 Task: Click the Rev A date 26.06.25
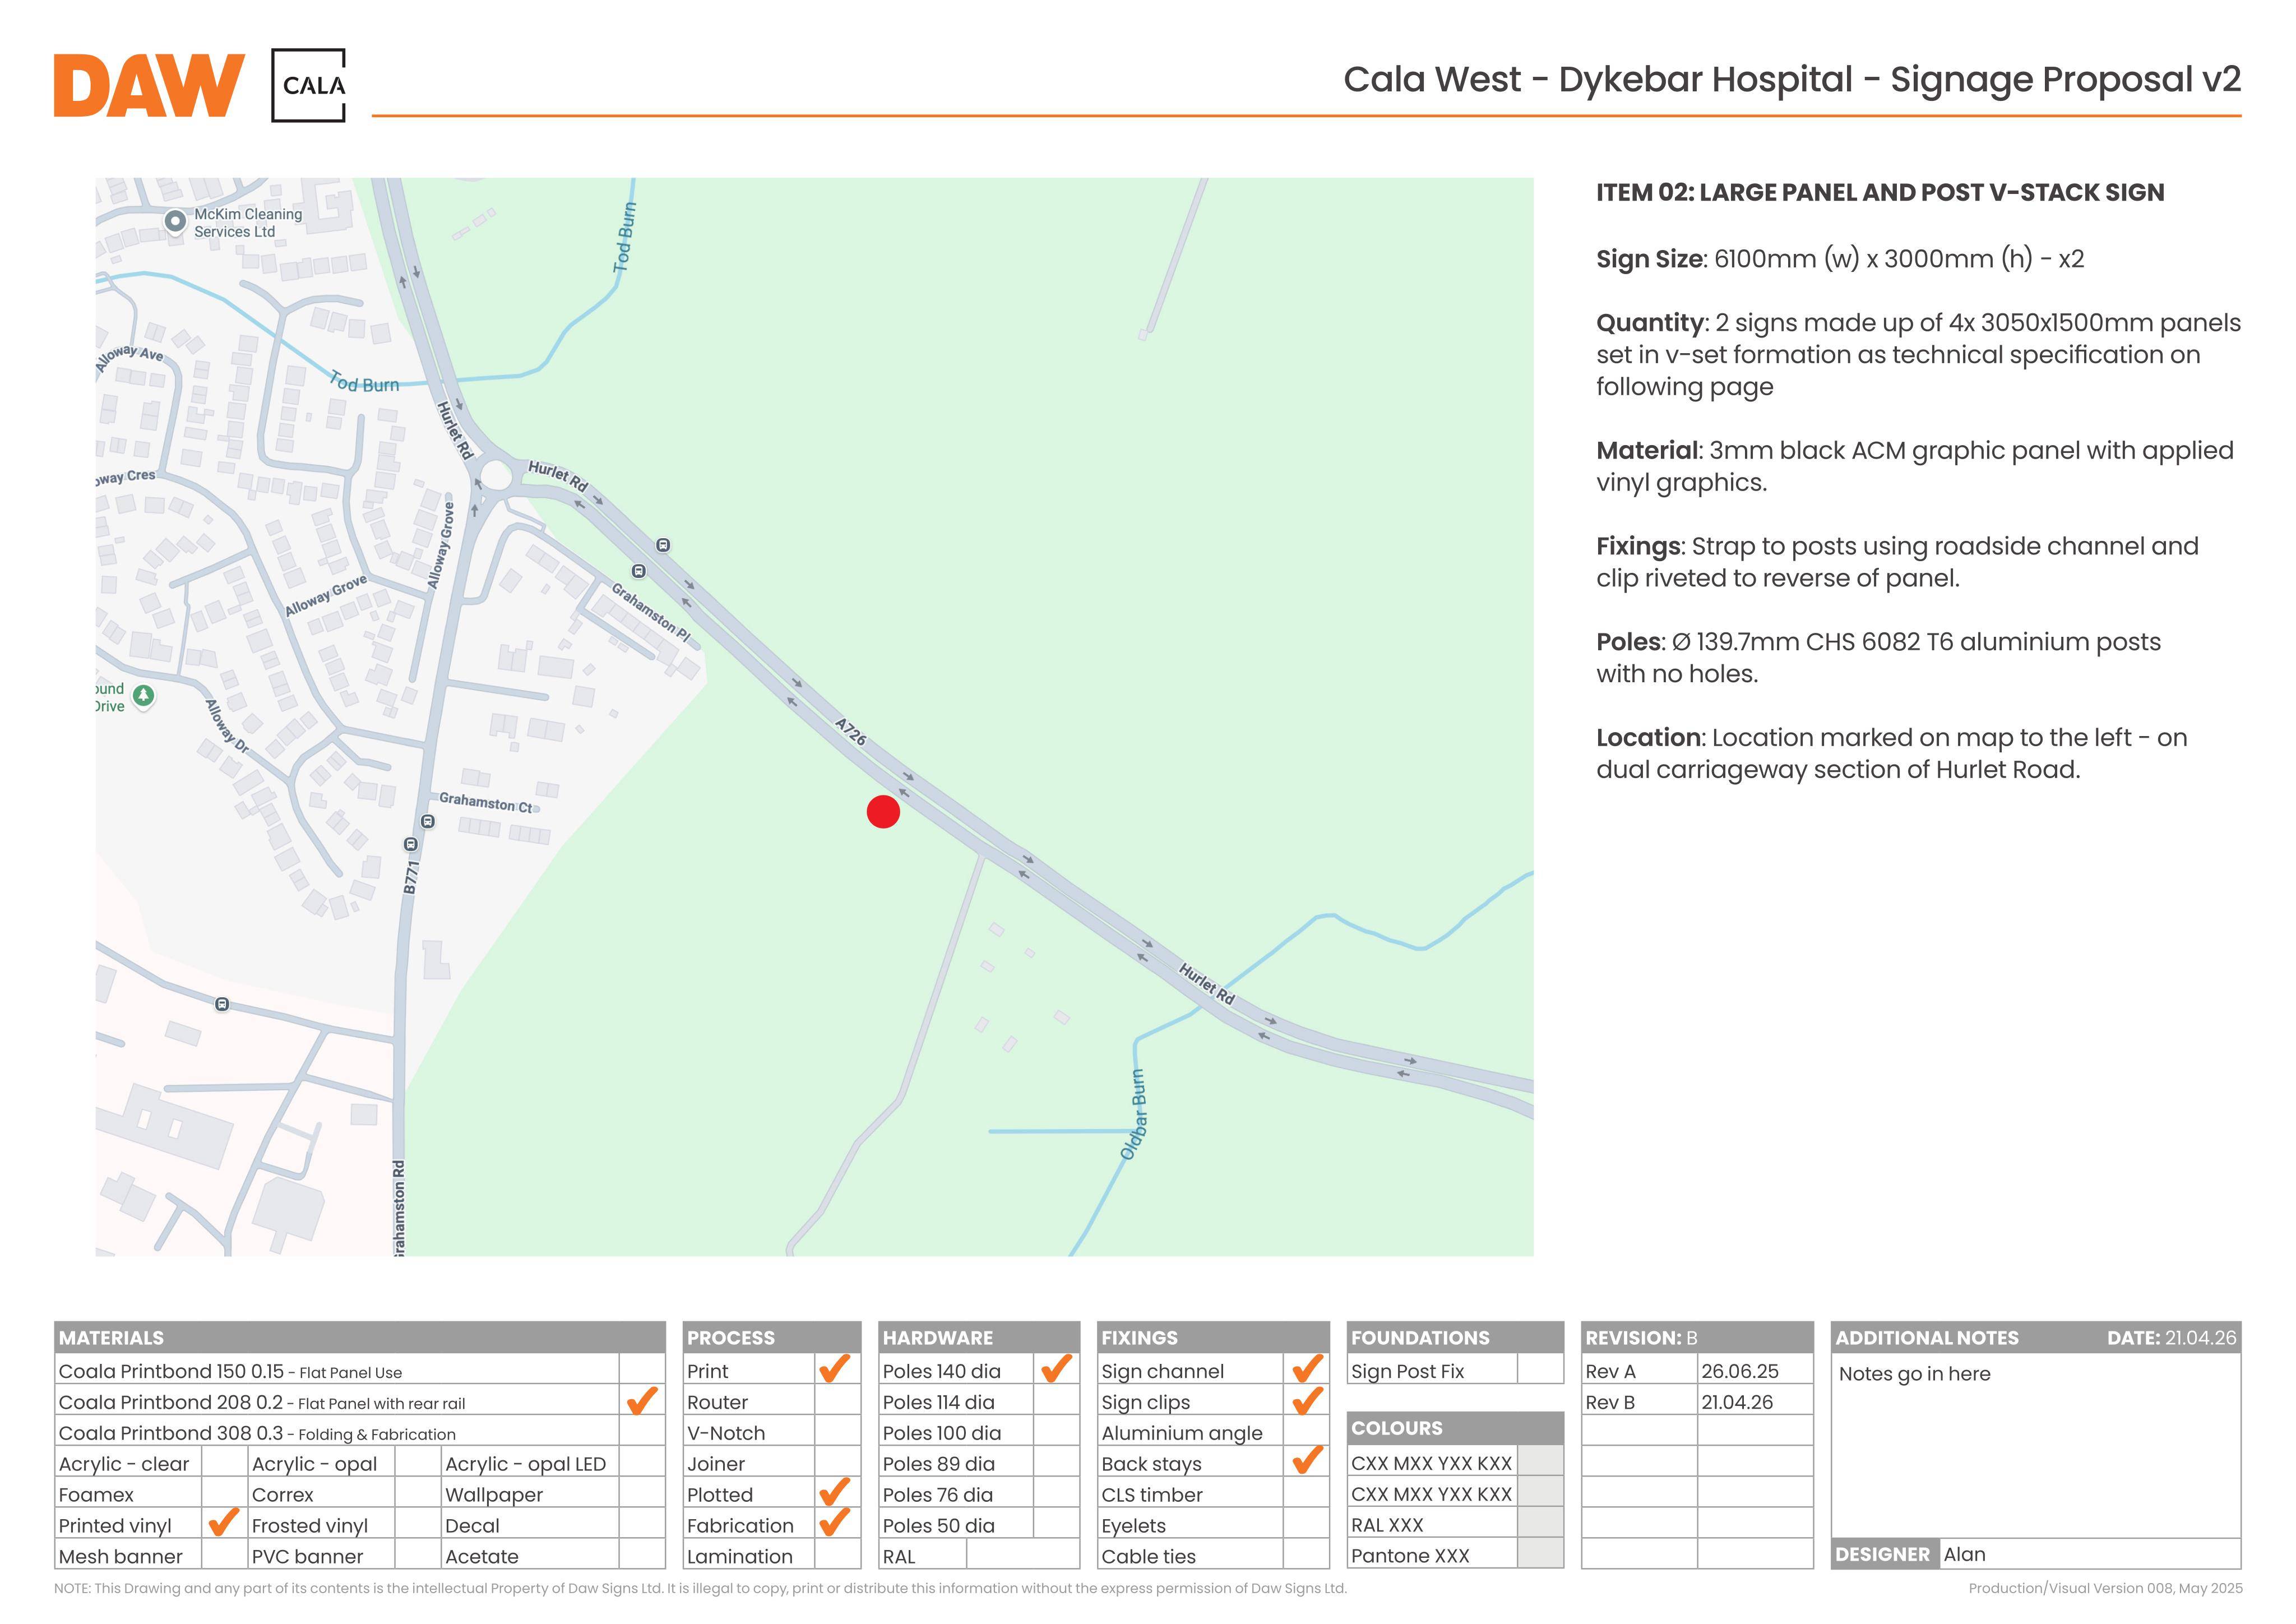tap(1739, 1370)
